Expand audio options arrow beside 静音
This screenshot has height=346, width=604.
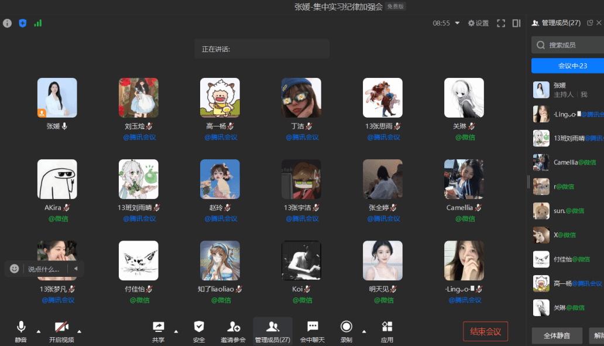pyautogui.click(x=39, y=331)
